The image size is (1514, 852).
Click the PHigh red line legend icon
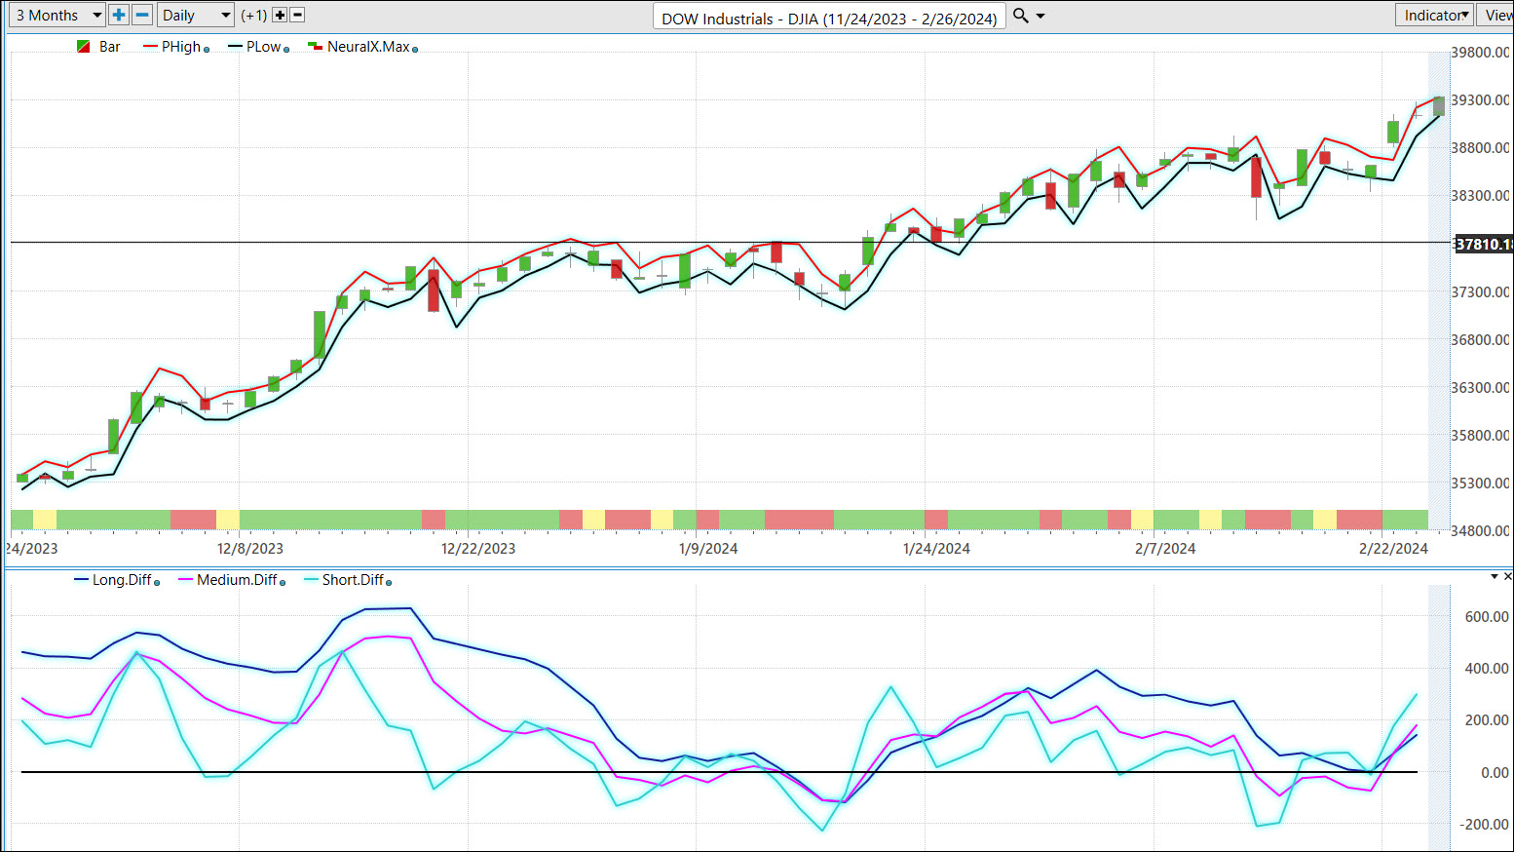pos(150,47)
